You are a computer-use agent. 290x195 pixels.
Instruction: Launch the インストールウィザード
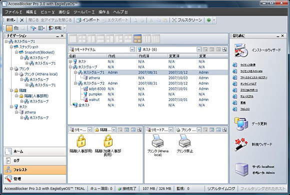257,50
